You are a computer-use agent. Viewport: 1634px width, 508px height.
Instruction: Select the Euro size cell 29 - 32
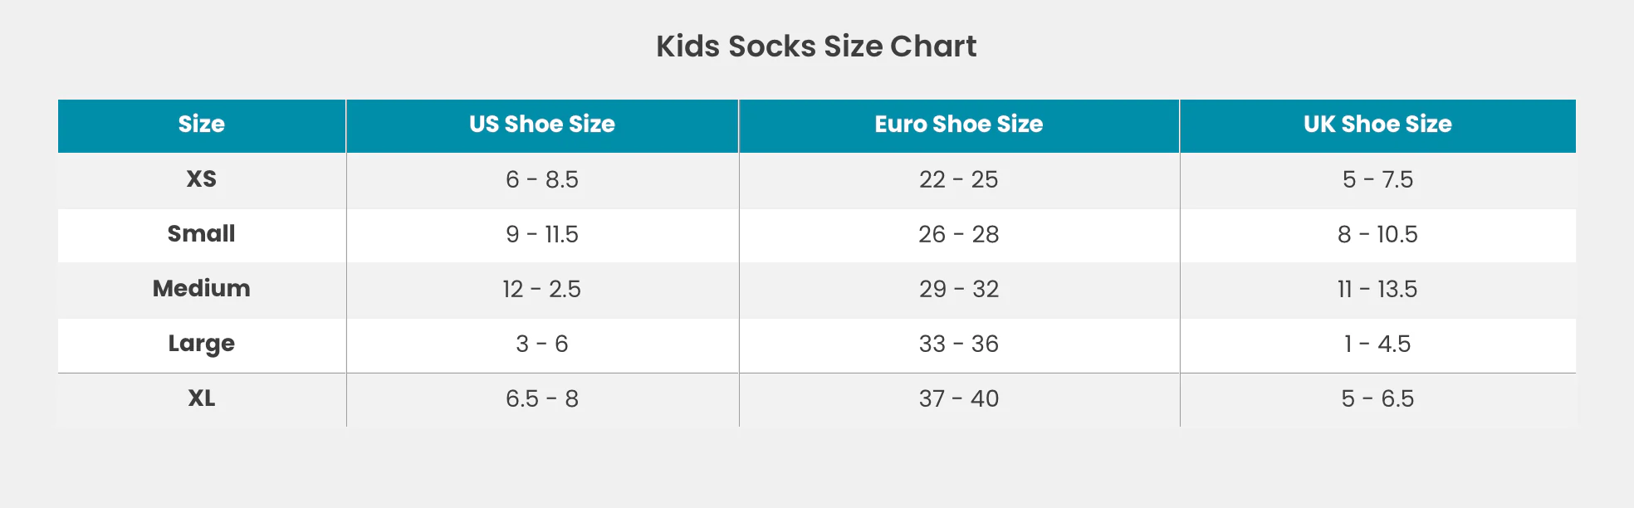(x=959, y=289)
